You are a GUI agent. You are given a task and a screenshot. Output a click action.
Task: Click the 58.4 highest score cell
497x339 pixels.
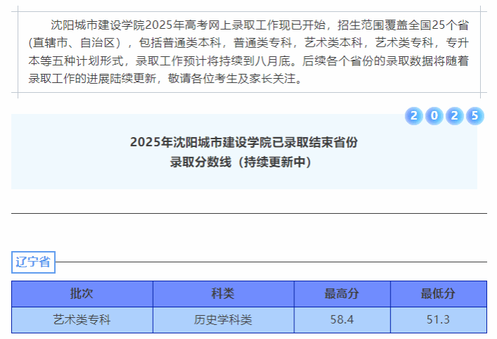(x=342, y=320)
